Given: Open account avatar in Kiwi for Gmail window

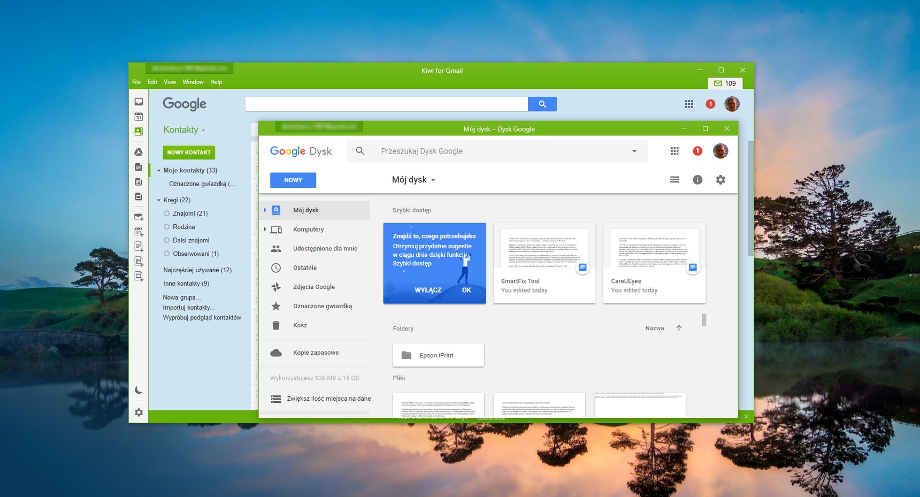Looking at the screenshot, I should pos(732,104).
